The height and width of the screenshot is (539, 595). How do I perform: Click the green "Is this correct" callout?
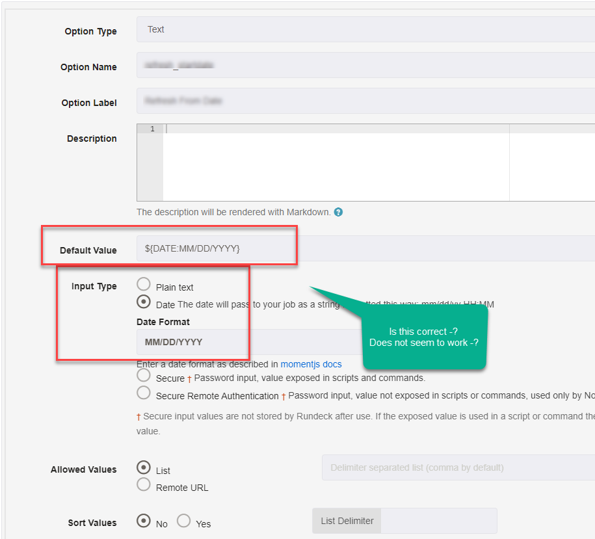pyautogui.click(x=424, y=337)
